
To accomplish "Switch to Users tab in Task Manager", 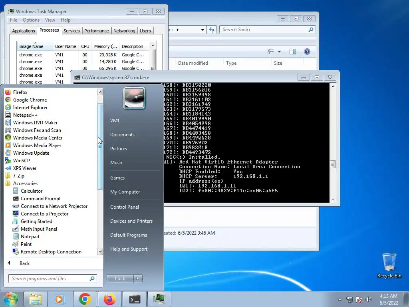I will [145, 30].
